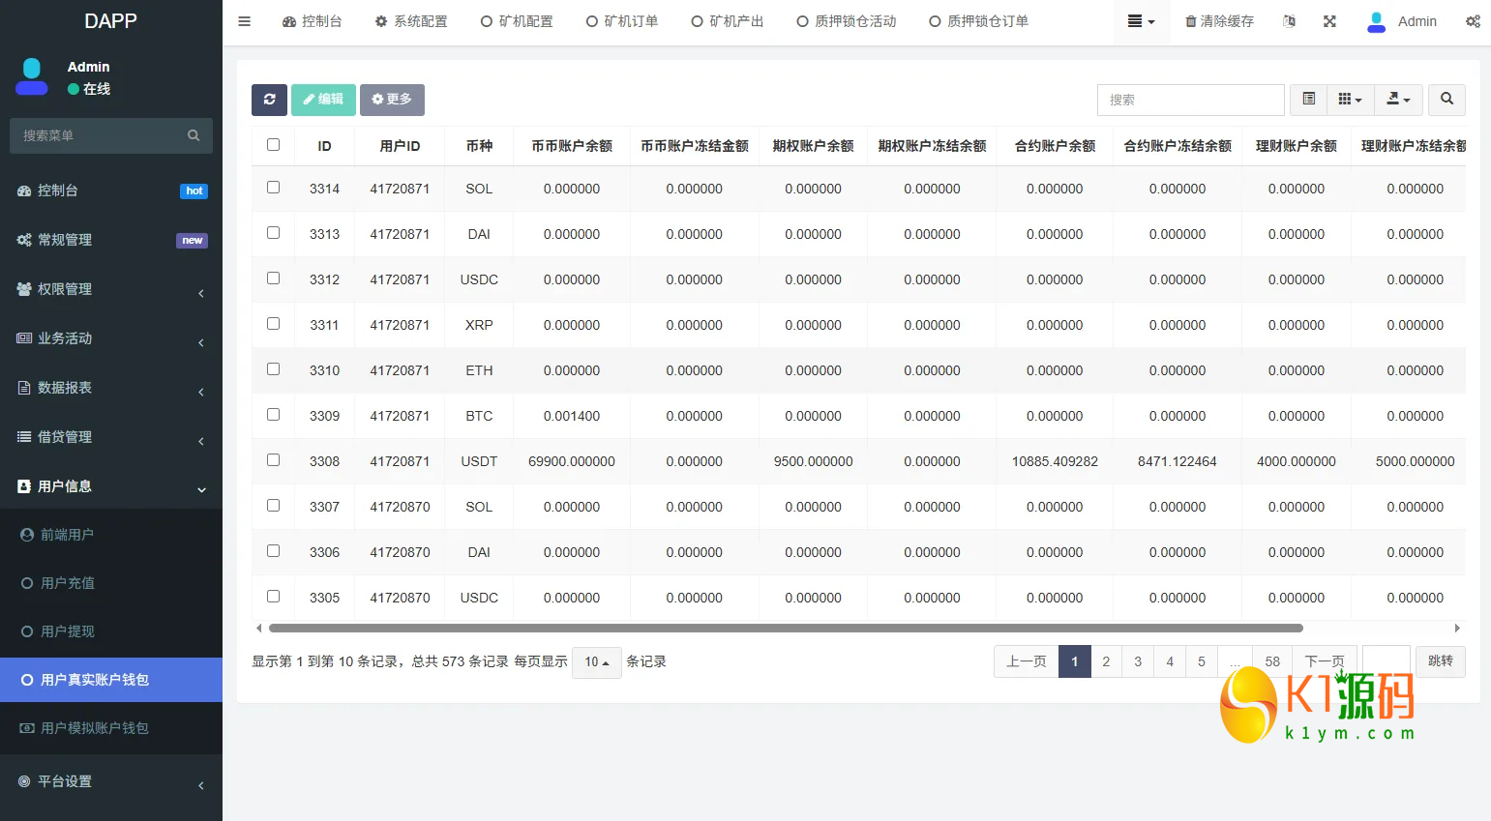Click the page number jump input box
The height and width of the screenshot is (821, 1491).
tap(1387, 661)
